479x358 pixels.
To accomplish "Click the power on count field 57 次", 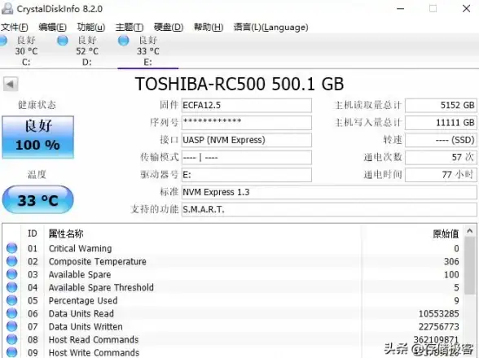I will pyautogui.click(x=441, y=158).
